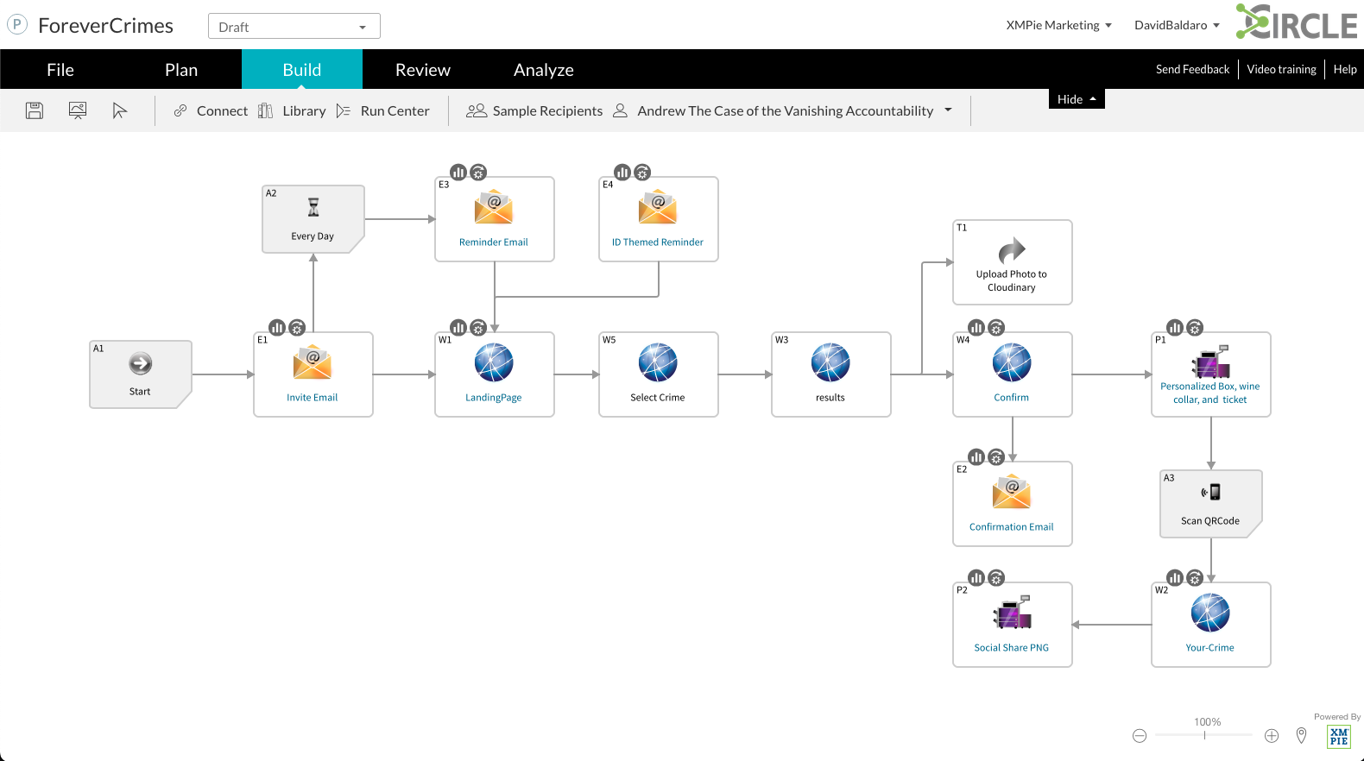The height and width of the screenshot is (761, 1364).
Task: Click the Save icon in the toolbar
Action: (x=35, y=110)
